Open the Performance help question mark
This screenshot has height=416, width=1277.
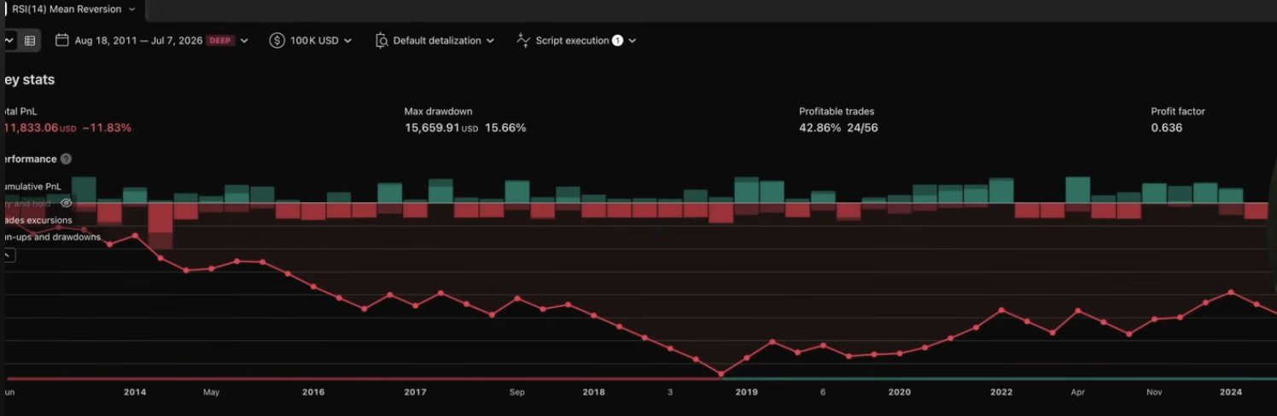(66, 159)
